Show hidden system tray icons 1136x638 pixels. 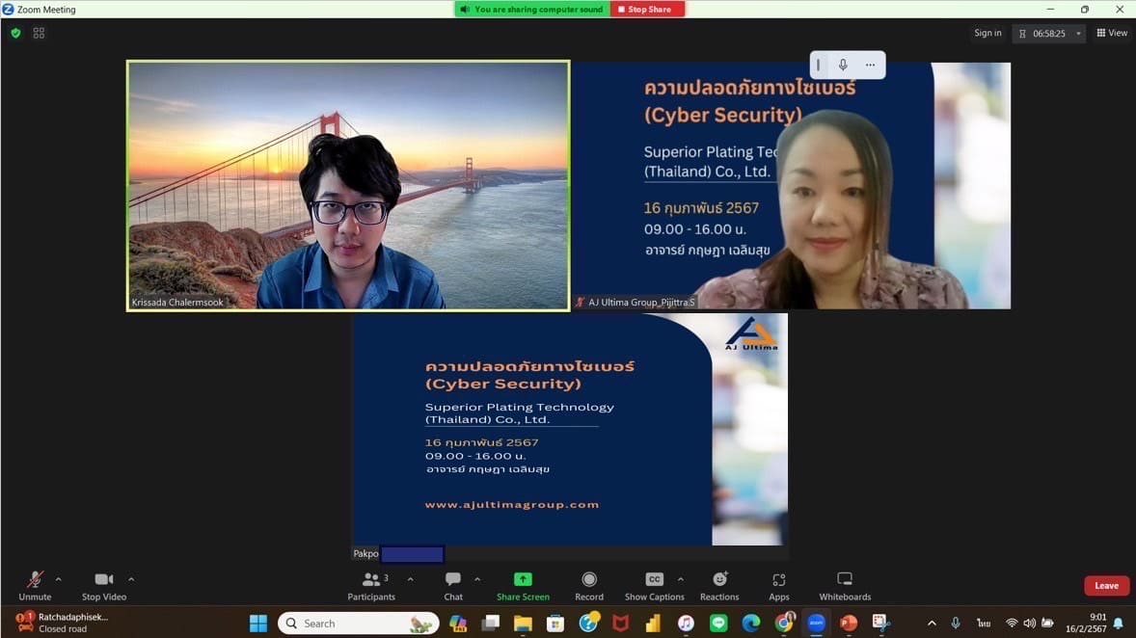tap(932, 623)
